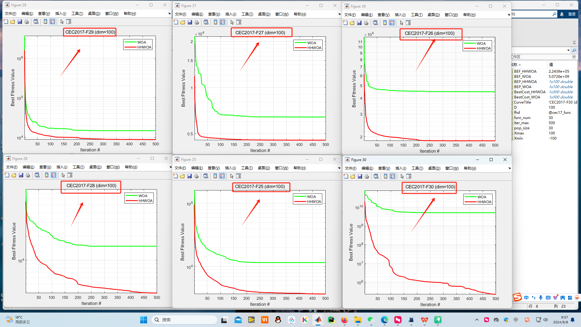581x327 pixels.
Task: Click 值 column header in workspace
Action: [551, 64]
